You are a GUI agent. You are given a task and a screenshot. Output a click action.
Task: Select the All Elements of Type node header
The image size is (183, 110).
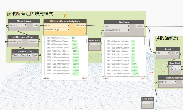pyautogui.click(x=23, y=37)
